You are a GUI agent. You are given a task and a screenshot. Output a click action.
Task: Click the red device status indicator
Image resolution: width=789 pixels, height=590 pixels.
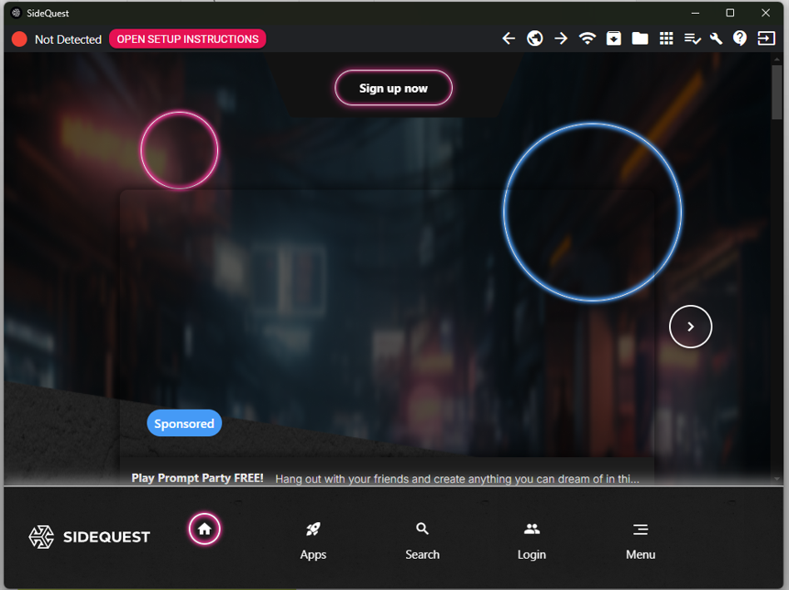pos(19,39)
